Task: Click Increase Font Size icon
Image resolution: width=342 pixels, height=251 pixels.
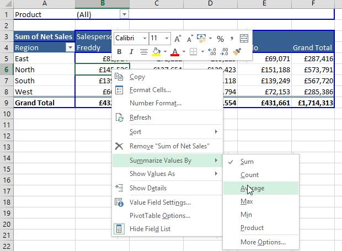Action: (x=178, y=39)
